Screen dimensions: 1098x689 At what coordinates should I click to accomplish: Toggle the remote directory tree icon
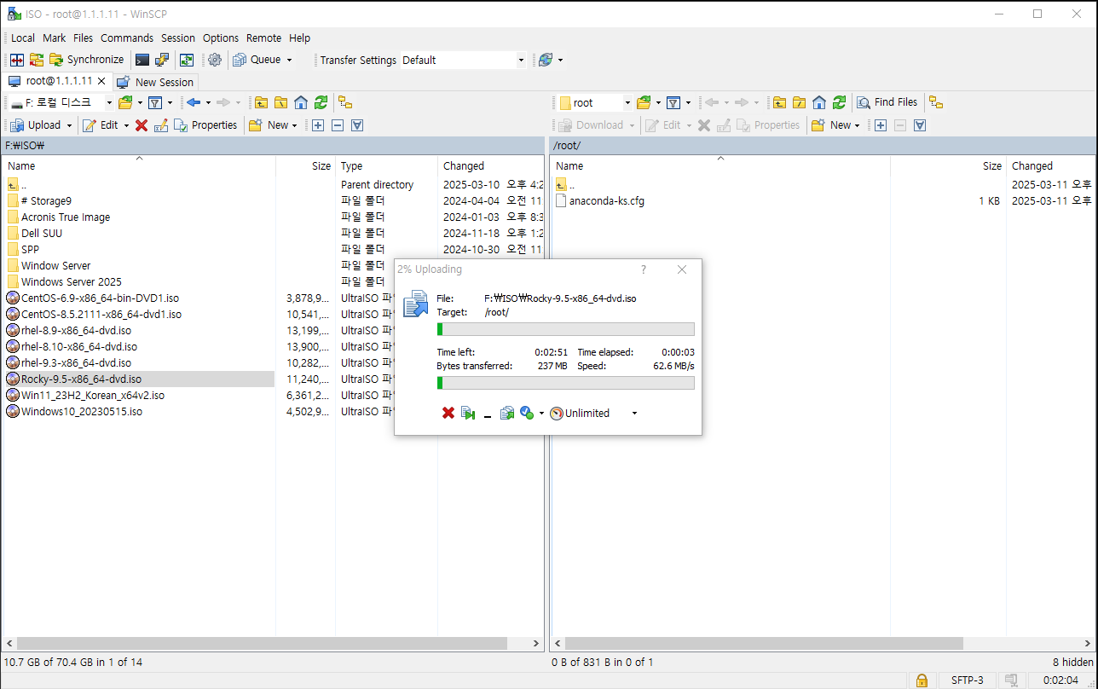point(936,102)
